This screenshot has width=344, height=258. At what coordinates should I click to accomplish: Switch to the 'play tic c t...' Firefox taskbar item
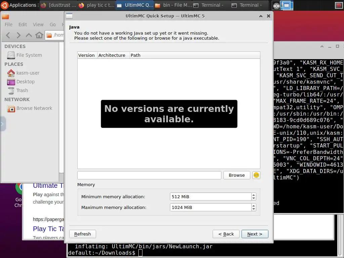click(97, 5)
